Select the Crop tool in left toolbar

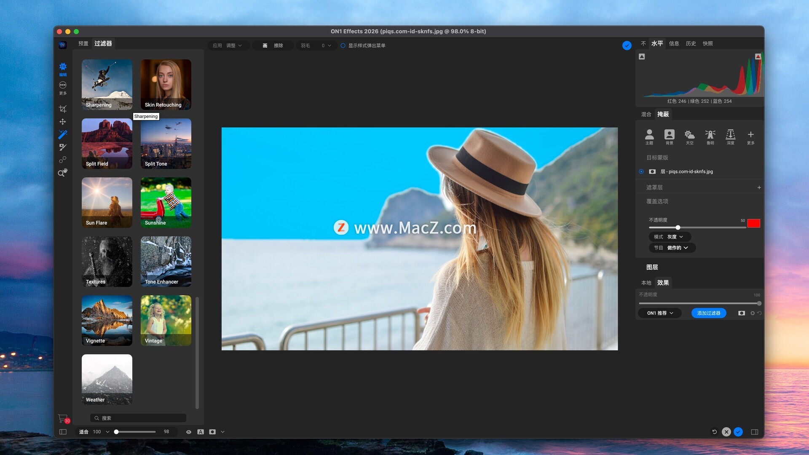(x=63, y=109)
